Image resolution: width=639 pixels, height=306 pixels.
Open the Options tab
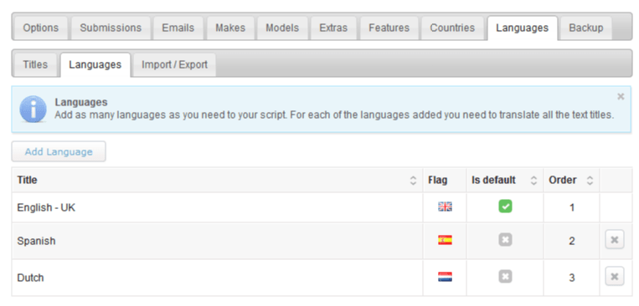point(41,28)
